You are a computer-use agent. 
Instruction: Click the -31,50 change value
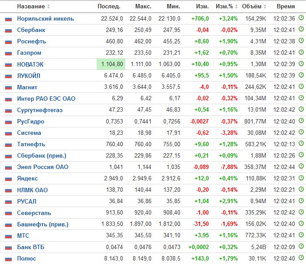(201, 224)
